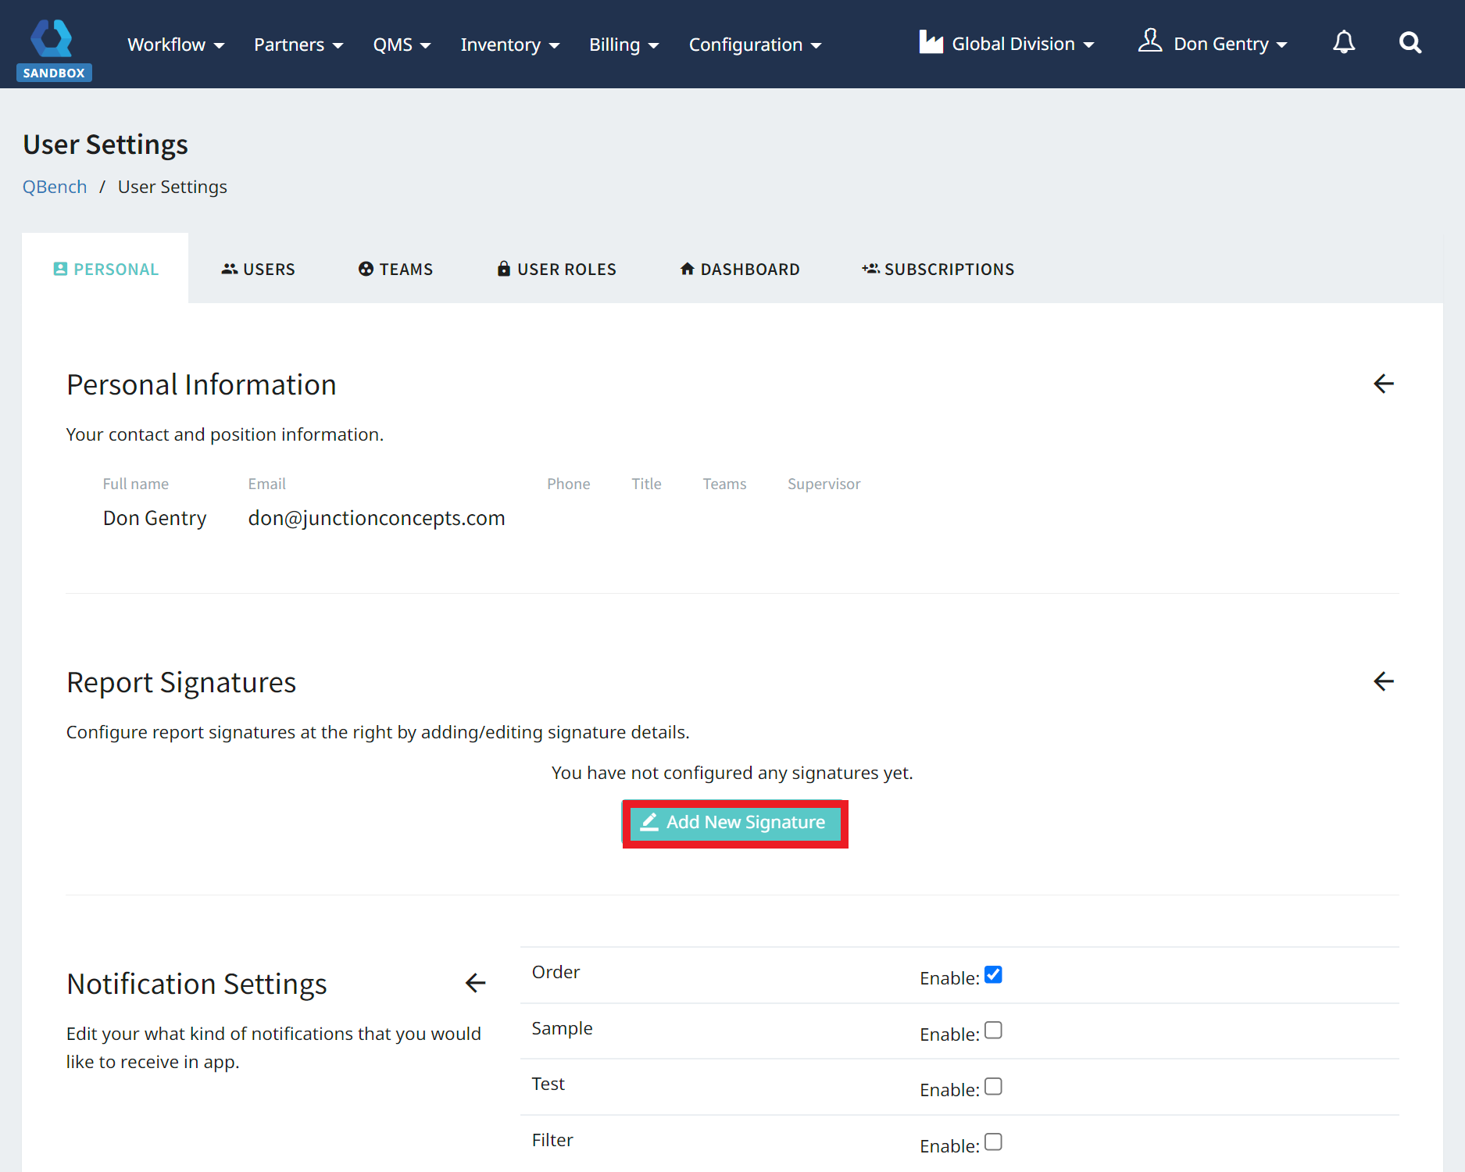Screen dimensions: 1465x1172
Task: Open the notifications bell
Action: (1344, 43)
